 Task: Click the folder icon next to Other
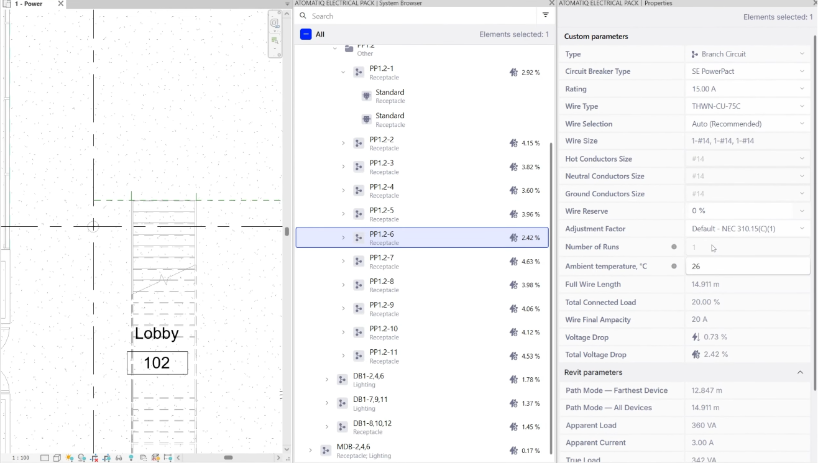(x=349, y=48)
